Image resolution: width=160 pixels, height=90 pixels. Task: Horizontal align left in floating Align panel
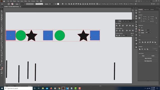117,25
